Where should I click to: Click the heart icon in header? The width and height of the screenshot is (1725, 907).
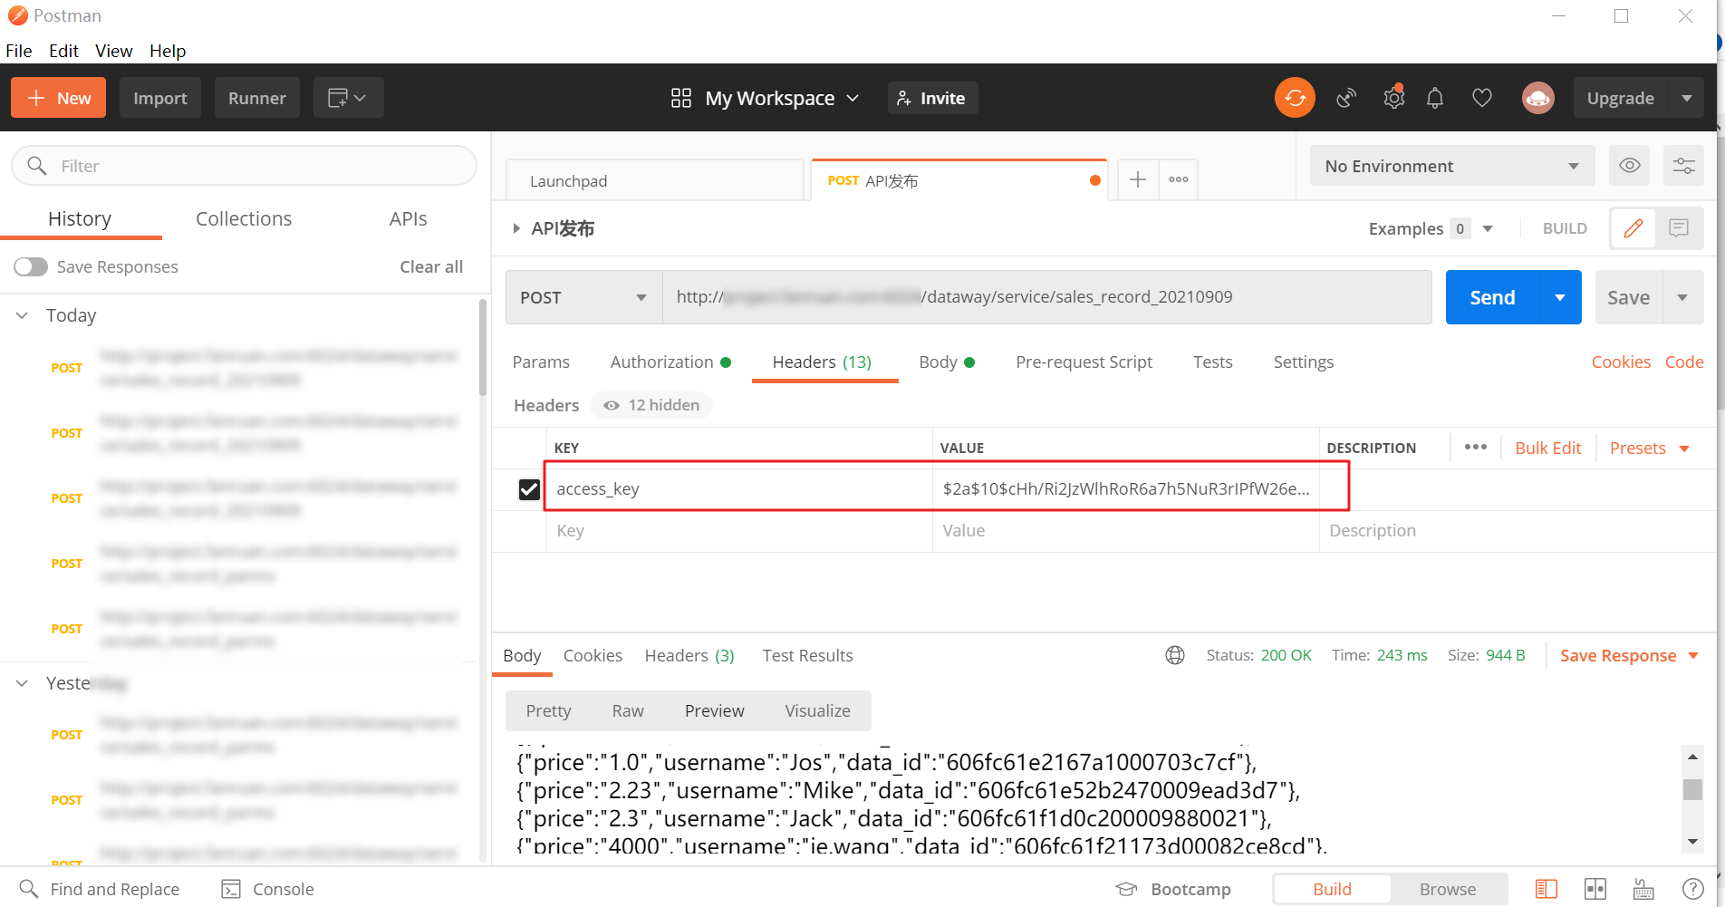tap(1482, 98)
